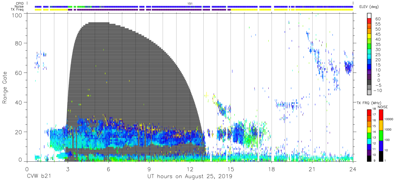Viewport: 397px width, 183px height.
Task: Click the 9 tick on UT hours axis
Action: (x=149, y=169)
